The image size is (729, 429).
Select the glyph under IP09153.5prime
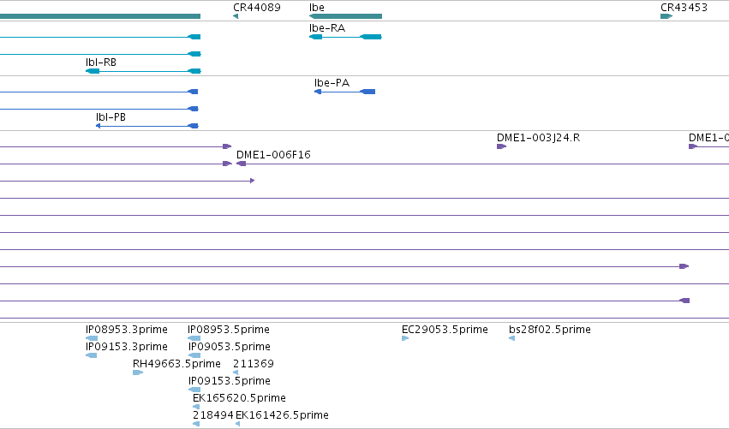coord(194,390)
